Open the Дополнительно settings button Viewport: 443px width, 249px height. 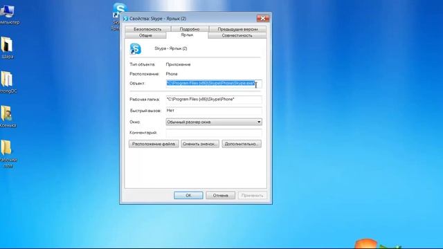tap(242, 144)
